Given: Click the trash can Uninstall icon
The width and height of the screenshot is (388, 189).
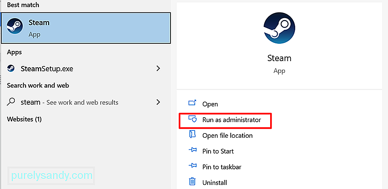Looking at the screenshot, I should 192,181.
